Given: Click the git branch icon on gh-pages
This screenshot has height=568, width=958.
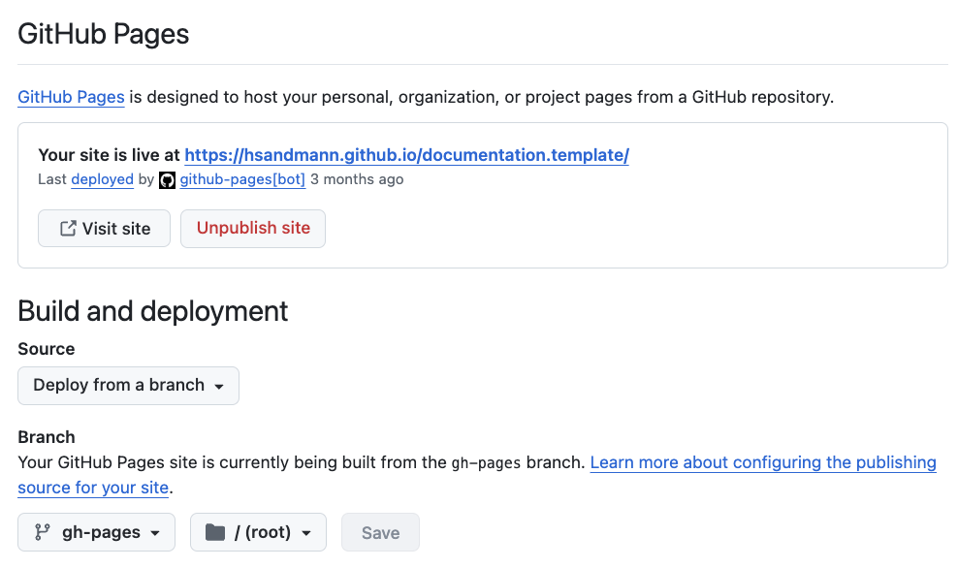Looking at the screenshot, I should [43, 532].
